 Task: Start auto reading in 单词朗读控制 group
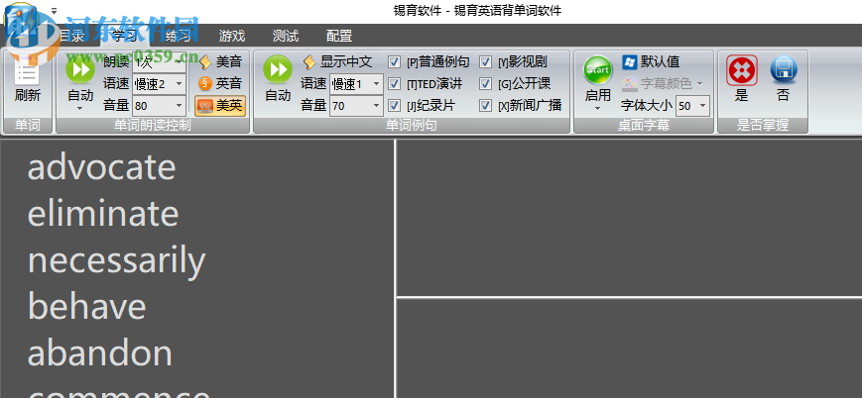click(x=80, y=70)
